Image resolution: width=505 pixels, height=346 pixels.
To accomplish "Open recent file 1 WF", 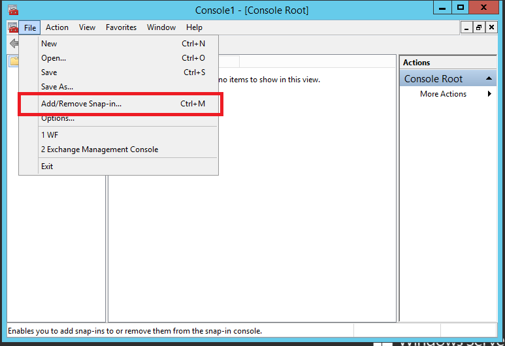I will 50,135.
